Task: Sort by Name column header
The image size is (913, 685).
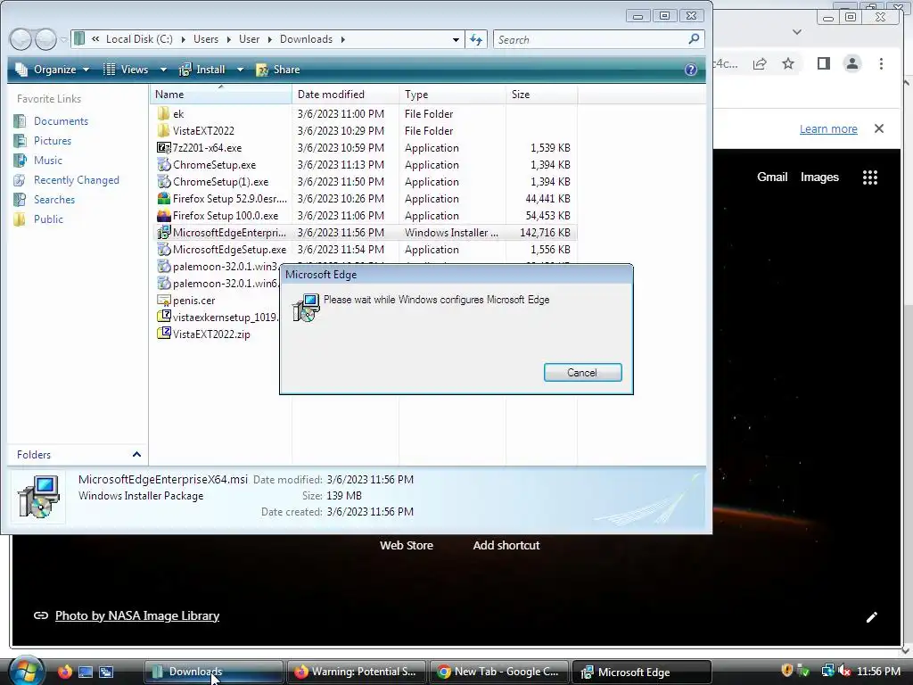Action: pos(221,95)
